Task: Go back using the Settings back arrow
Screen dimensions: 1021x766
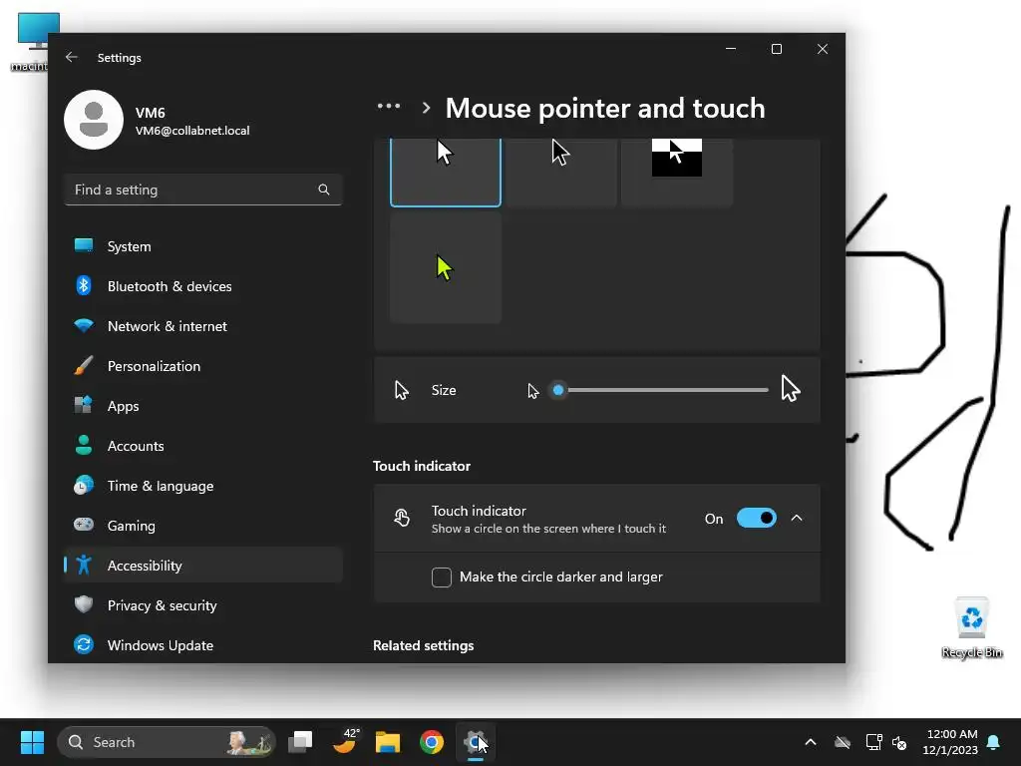Action: coord(72,57)
